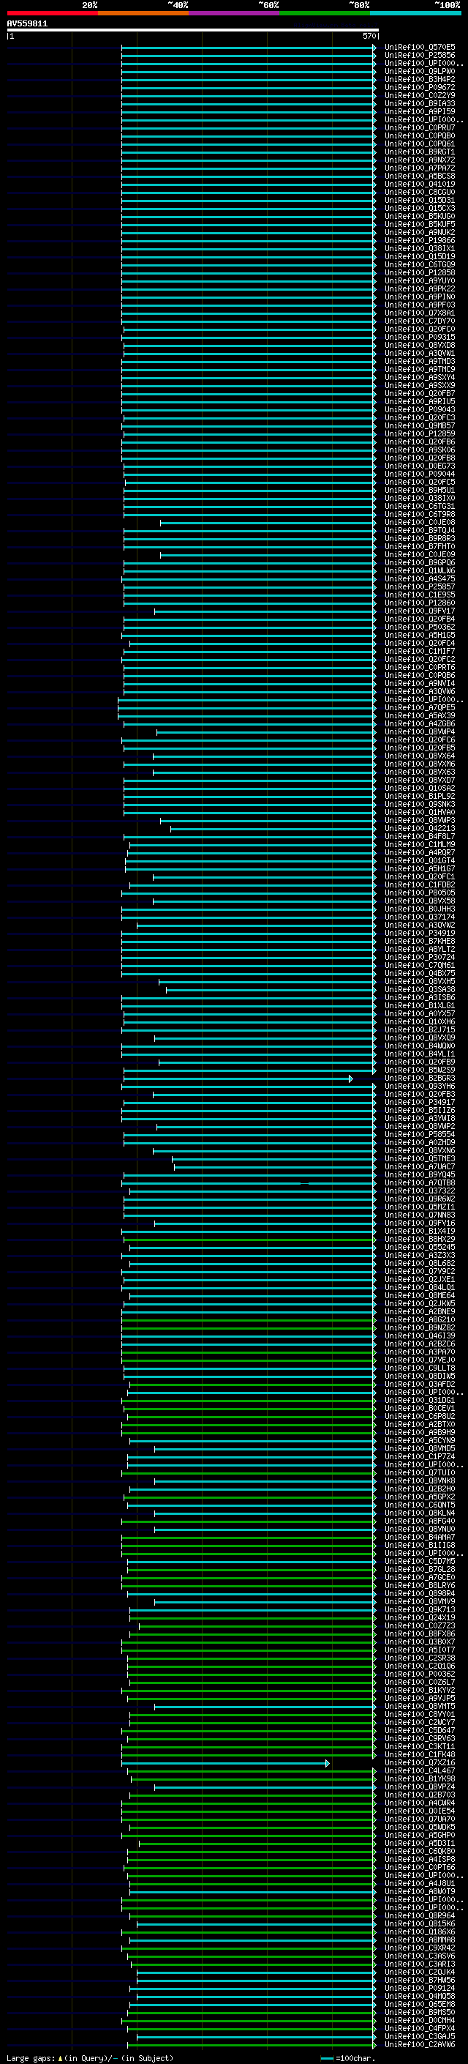Click the UniRef100_Q93YH6 label
Viewport: 468px width, 2064px height.
420,1086
